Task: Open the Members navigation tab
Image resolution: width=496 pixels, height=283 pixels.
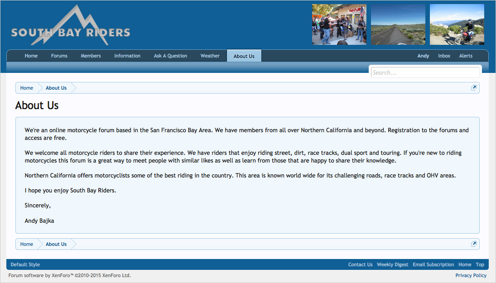Action: [91, 56]
